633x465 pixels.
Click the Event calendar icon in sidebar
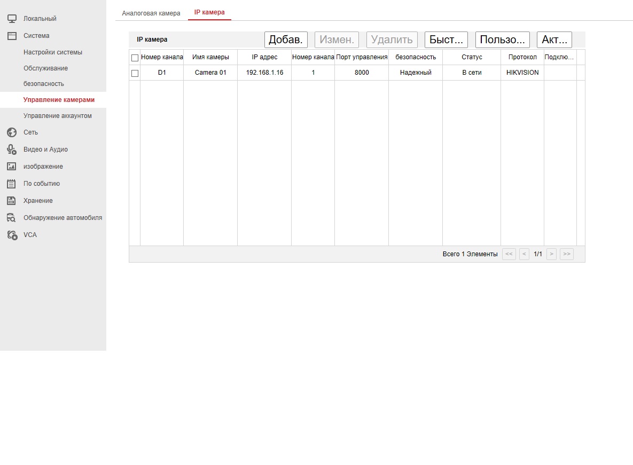tap(12, 184)
